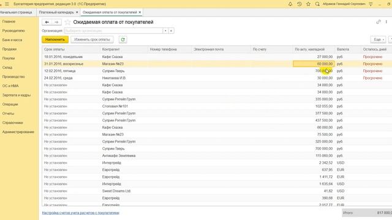Close the Ожидаемая оплата от покупателей tab
Viewport: 392px width, 220px height.
point(140,12)
